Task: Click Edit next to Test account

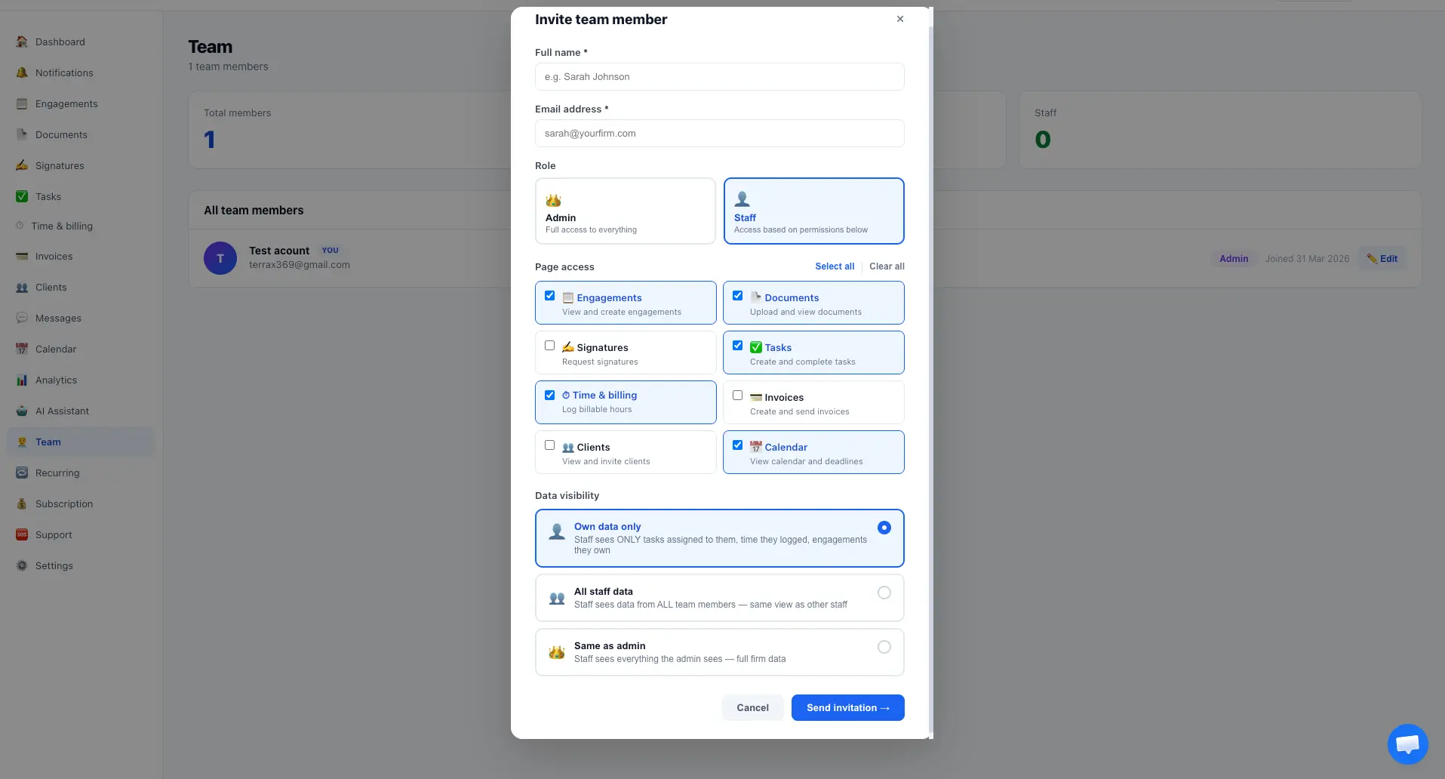Action: pos(1382,257)
